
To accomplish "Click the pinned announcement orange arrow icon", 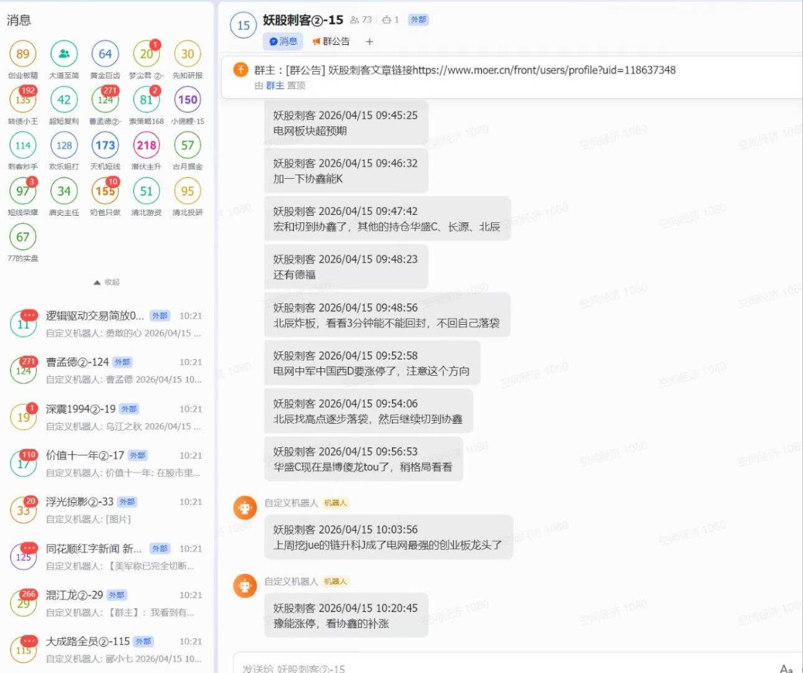I will 240,70.
